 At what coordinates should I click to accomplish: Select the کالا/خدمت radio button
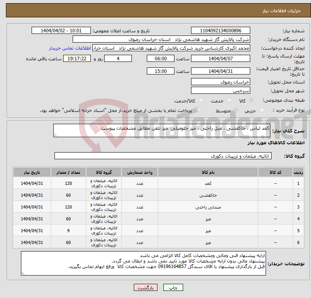pos(201,100)
